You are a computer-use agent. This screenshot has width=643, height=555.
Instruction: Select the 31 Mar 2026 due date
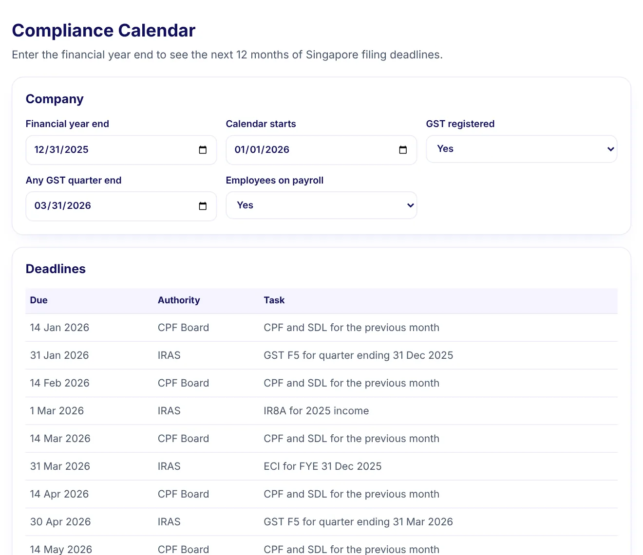coord(60,466)
